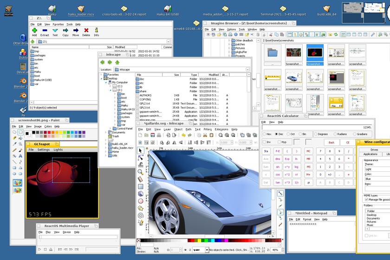Open the Extensions menu in Inkscape

[x=221, y=130]
